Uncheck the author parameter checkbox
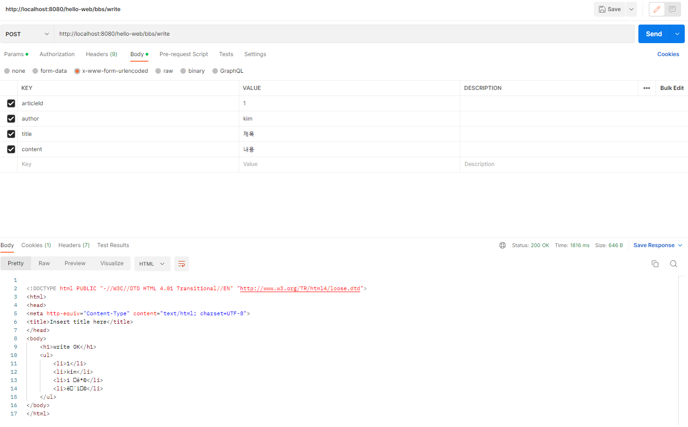Viewport: 688px width, 427px height. (11, 119)
